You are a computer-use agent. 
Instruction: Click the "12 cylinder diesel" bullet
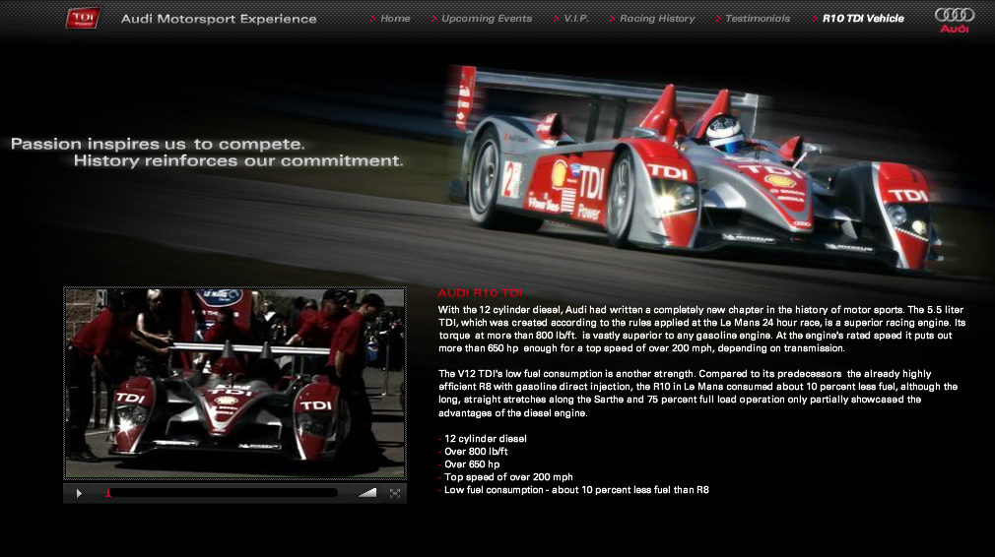pyautogui.click(x=485, y=439)
